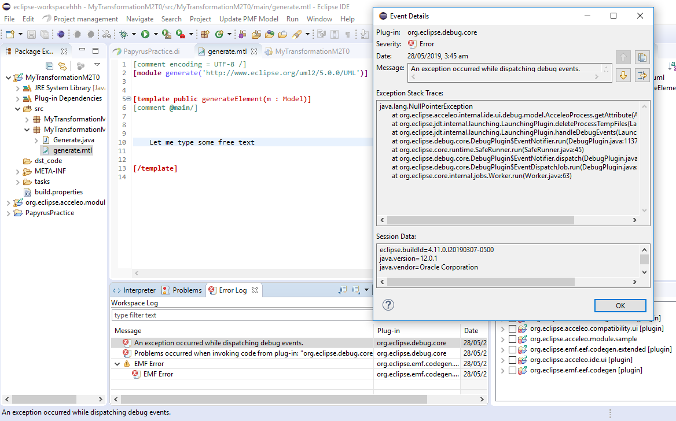676x421 pixels.
Task: Expand the JRE System Library node
Action: pos(18,88)
